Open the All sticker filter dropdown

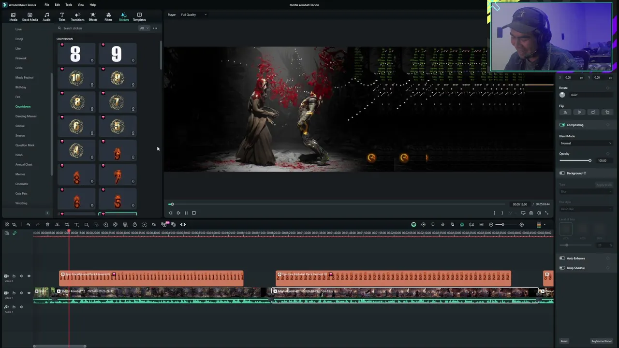[x=144, y=28]
